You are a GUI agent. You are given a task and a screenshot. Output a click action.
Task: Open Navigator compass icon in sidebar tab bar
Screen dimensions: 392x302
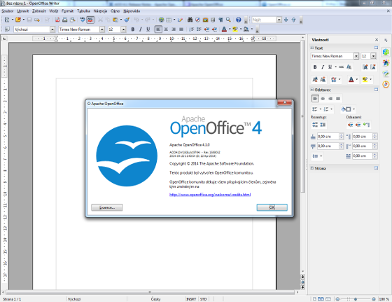pos(386,84)
